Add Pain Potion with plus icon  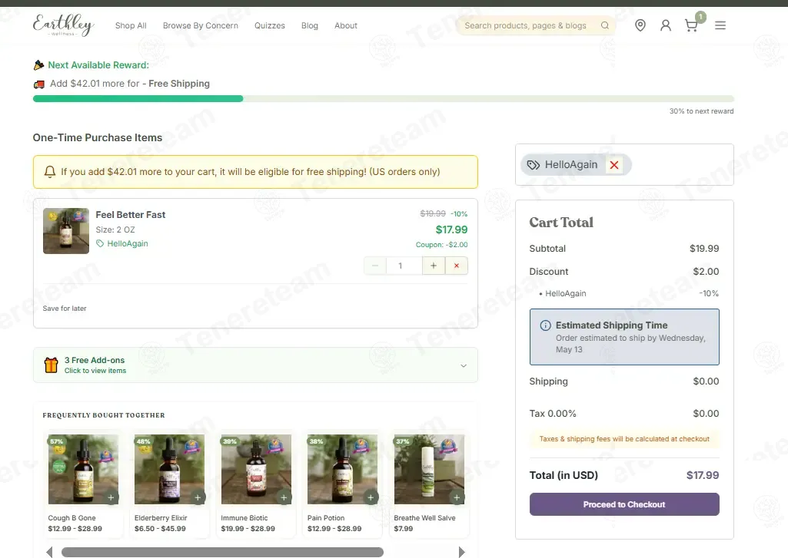371,498
